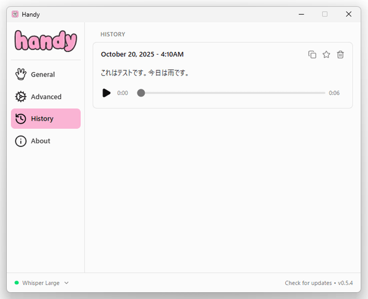Click the green model status indicator
The image size is (368, 299).
(x=17, y=283)
